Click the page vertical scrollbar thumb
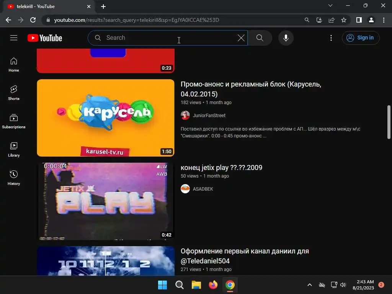 [x=389, y=122]
